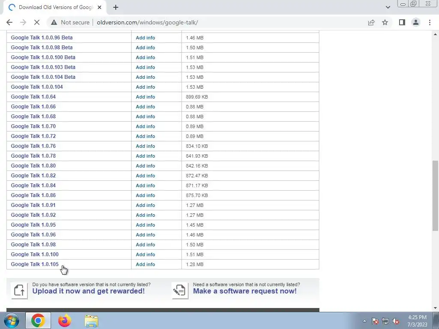Open Google Talk 1.0.0.104 Beta link

[43, 77]
